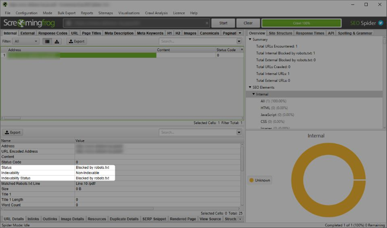
Task: Collapse the Summary tree section
Action: point(250,40)
